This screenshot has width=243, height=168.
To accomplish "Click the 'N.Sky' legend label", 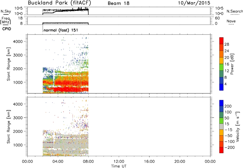I will 6,11.
